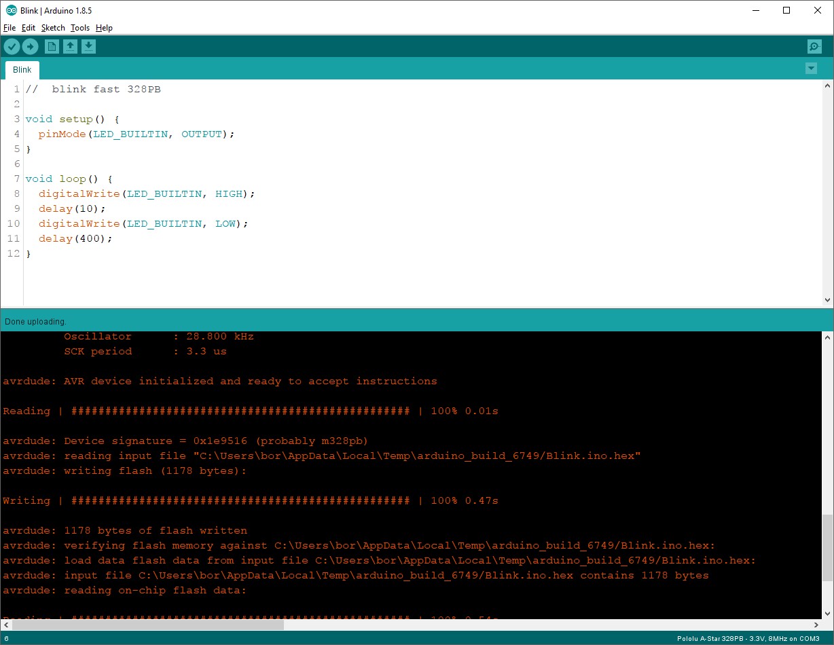
Task: Click the line number indicator '6' in status bar
Action: click(7, 639)
